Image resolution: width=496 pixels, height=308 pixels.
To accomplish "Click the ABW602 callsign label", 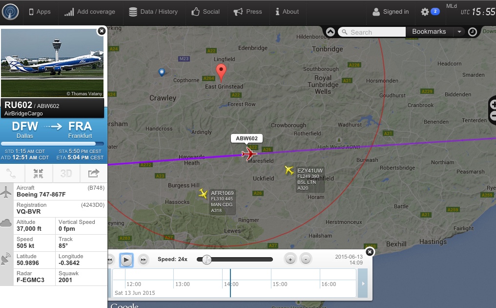I will 247,138.
